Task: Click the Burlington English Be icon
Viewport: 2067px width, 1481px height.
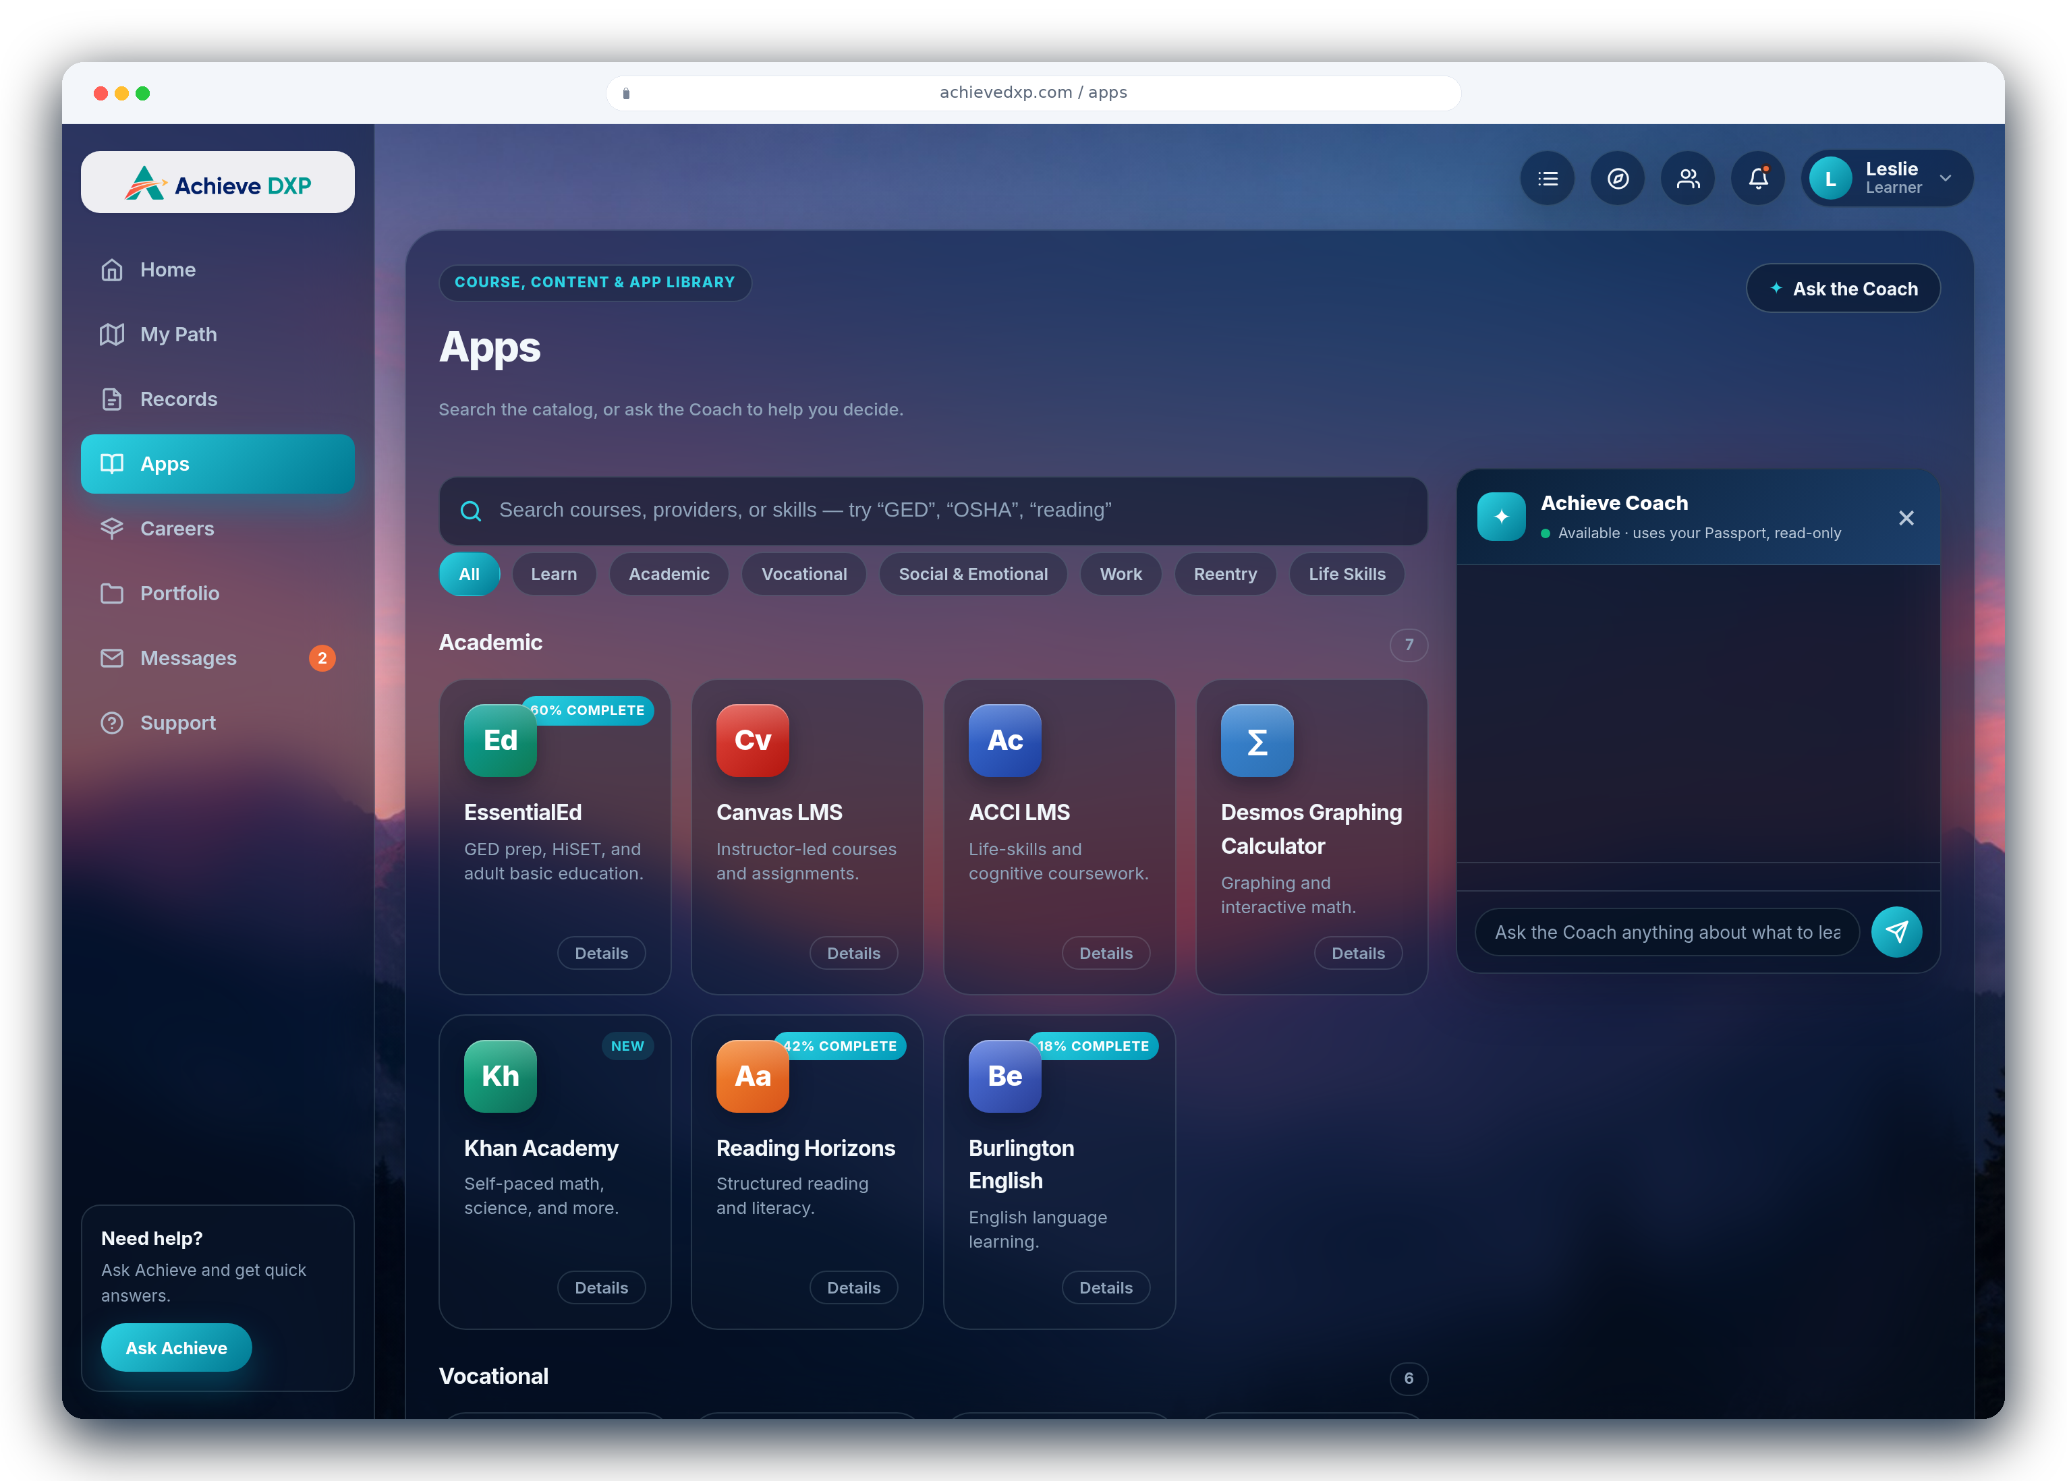Action: click(x=1005, y=1076)
